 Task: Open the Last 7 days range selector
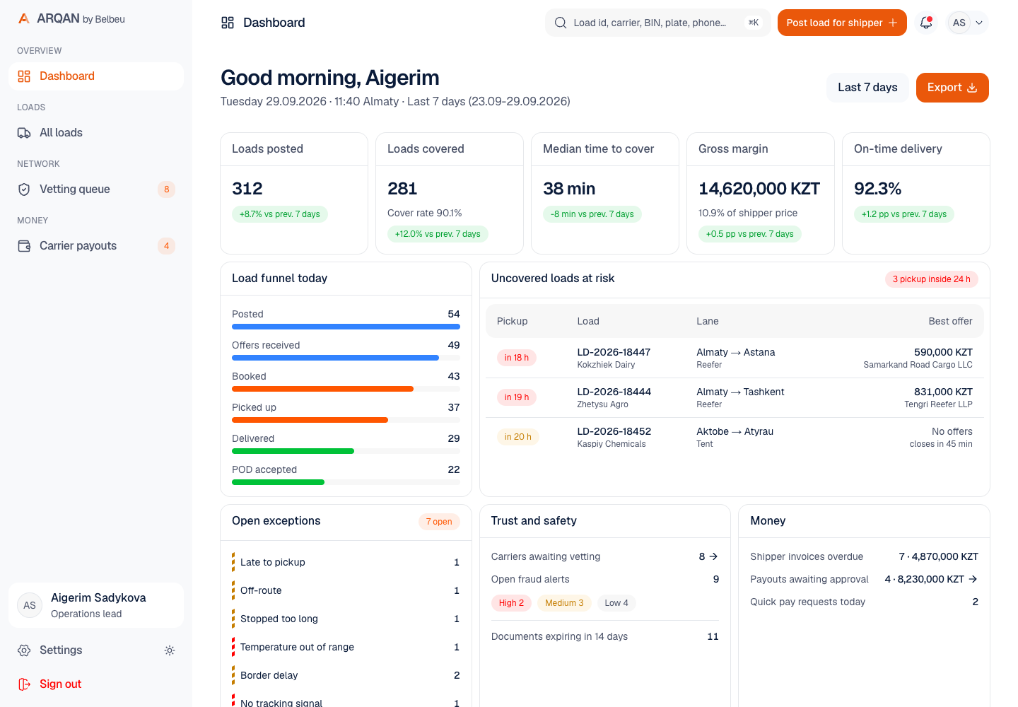point(867,88)
